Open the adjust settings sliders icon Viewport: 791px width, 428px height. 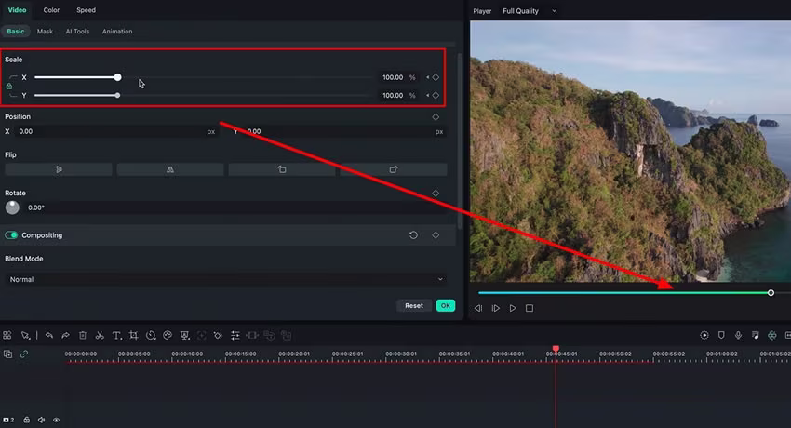click(235, 335)
